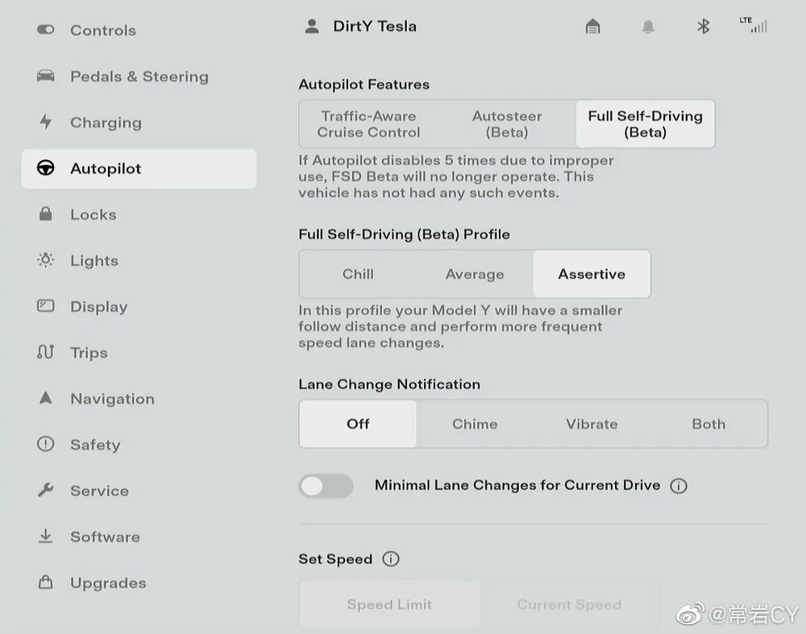The height and width of the screenshot is (634, 806).
Task: Click the Display screen icon
Action: pos(46,306)
